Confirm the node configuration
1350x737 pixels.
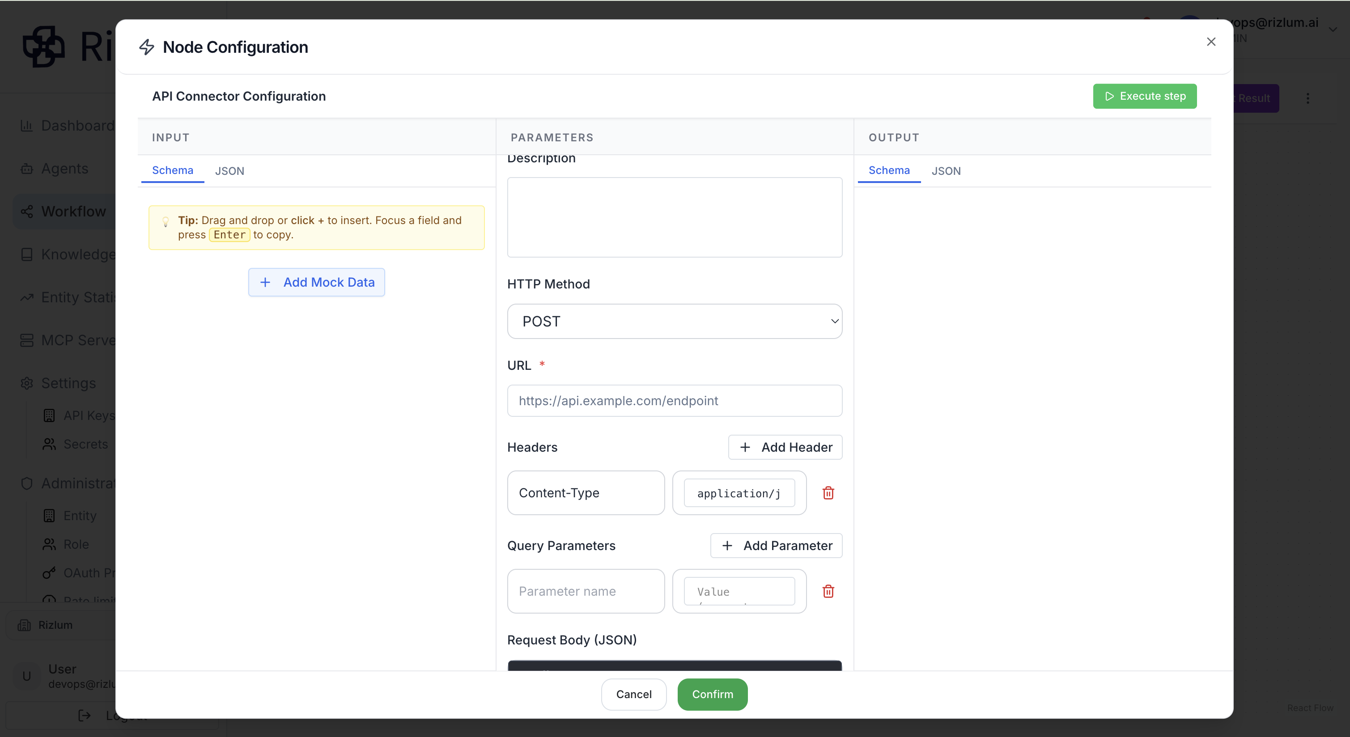pos(712,695)
